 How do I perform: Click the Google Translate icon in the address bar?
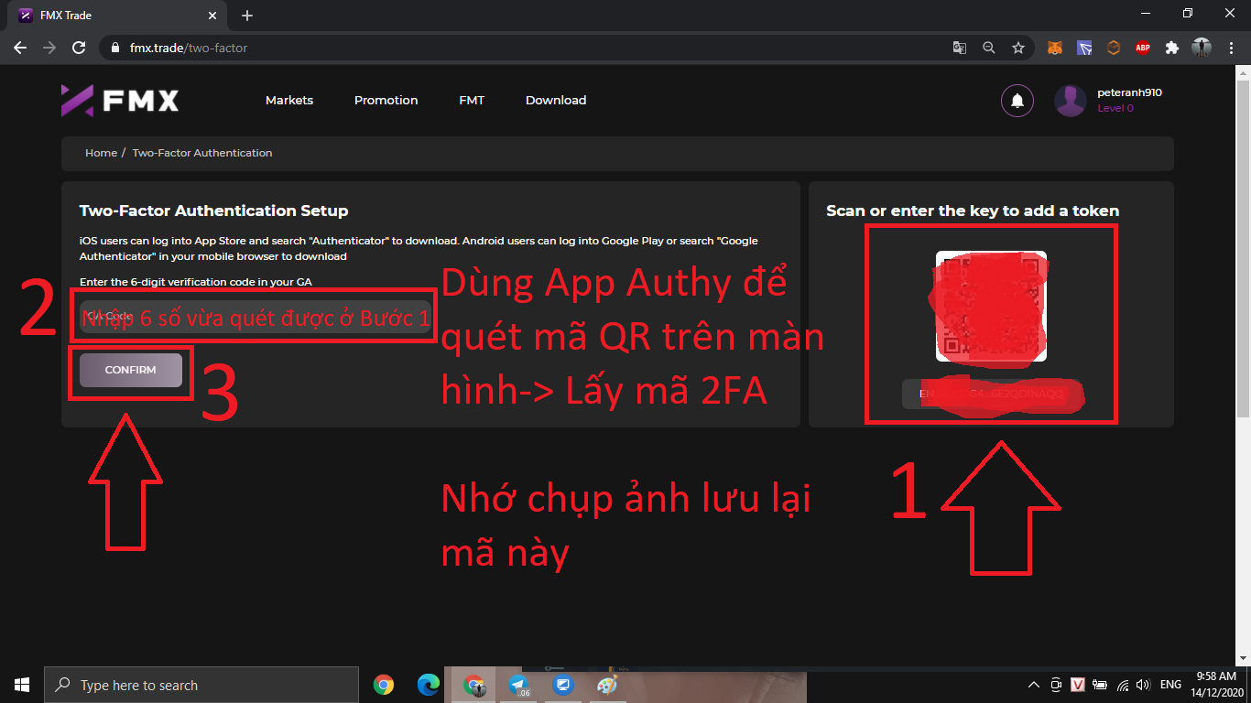pyautogui.click(x=960, y=48)
